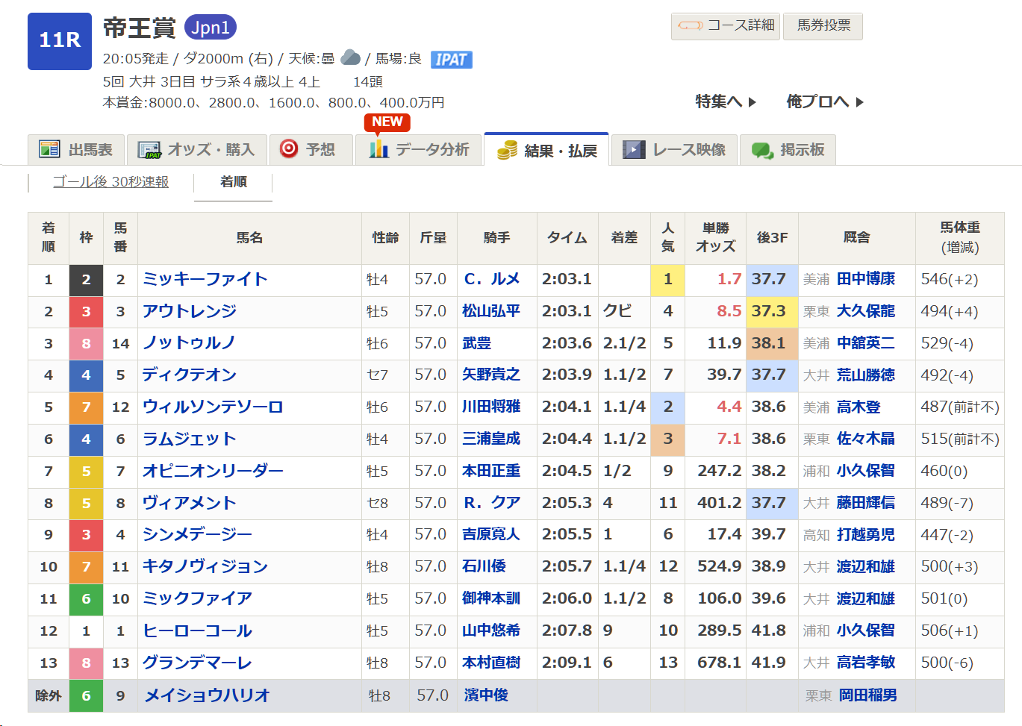The width and height of the screenshot is (1022, 726).
Task: Open jockey 松山弘平
Action: coord(491,311)
